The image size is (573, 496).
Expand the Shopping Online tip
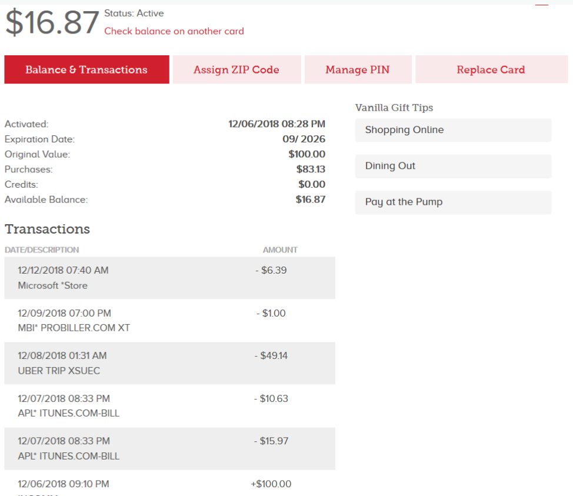(452, 130)
